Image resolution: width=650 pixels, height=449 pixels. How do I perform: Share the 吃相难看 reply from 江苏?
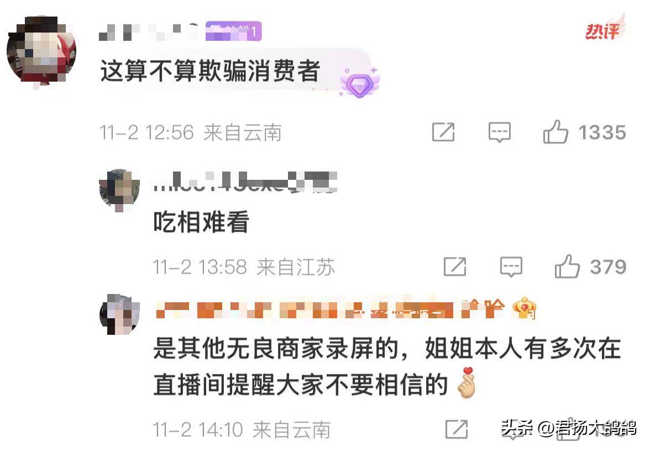click(x=455, y=266)
